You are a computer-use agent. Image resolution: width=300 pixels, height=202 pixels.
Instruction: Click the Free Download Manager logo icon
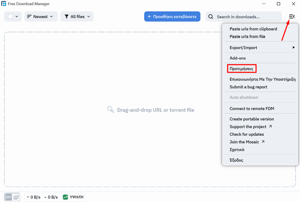tap(4, 4)
